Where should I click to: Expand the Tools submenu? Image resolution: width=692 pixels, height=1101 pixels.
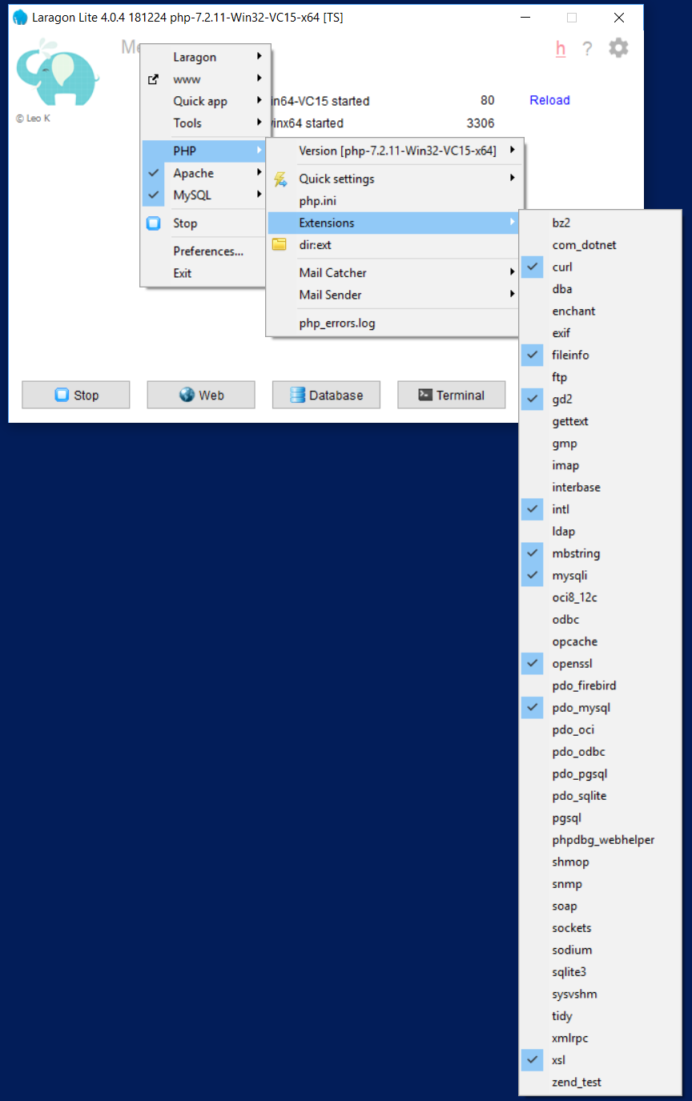[x=187, y=123]
